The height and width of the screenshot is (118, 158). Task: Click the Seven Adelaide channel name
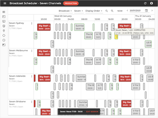click(x=17, y=76)
